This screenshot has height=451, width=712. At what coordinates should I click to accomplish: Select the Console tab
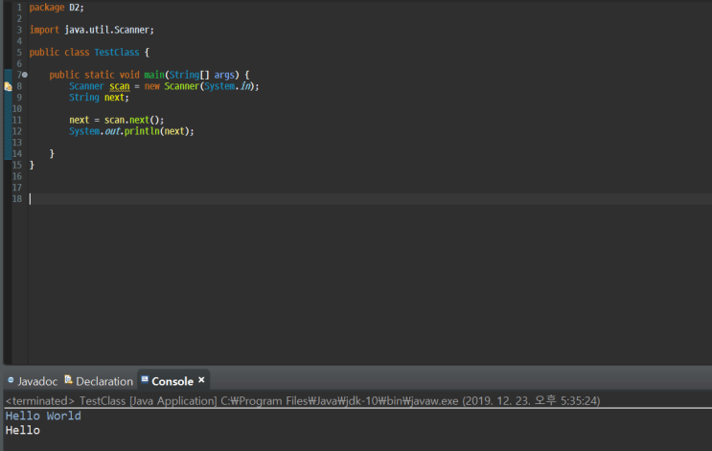pos(172,381)
